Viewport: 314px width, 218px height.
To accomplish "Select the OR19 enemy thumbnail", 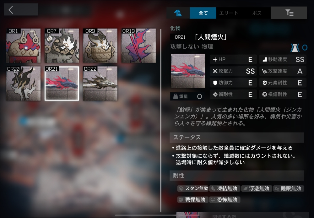I will (x=138, y=46).
